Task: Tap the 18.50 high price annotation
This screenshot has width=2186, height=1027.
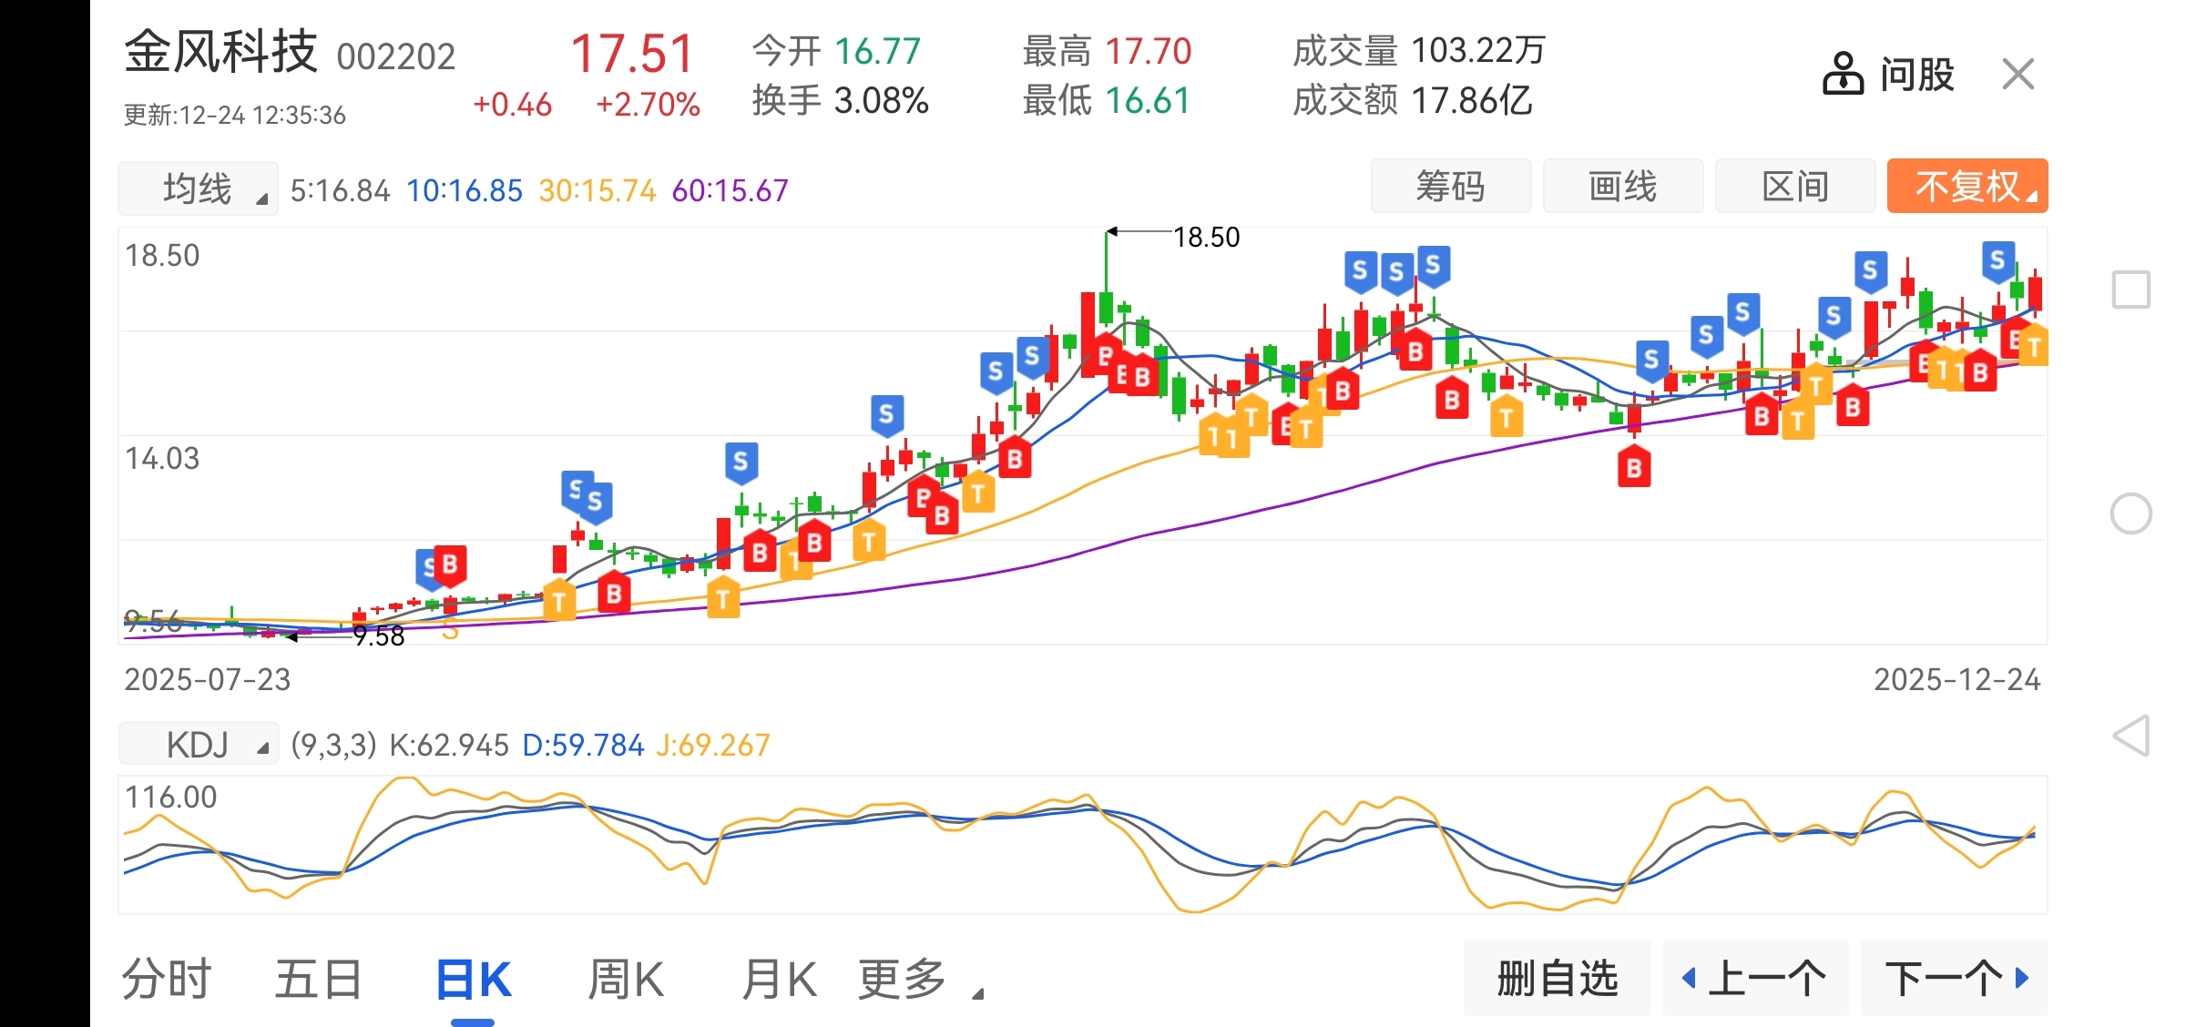Action: pos(1205,238)
